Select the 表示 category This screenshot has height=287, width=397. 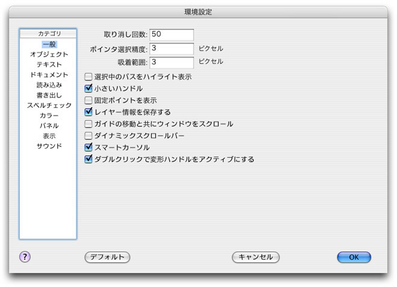click(49, 136)
